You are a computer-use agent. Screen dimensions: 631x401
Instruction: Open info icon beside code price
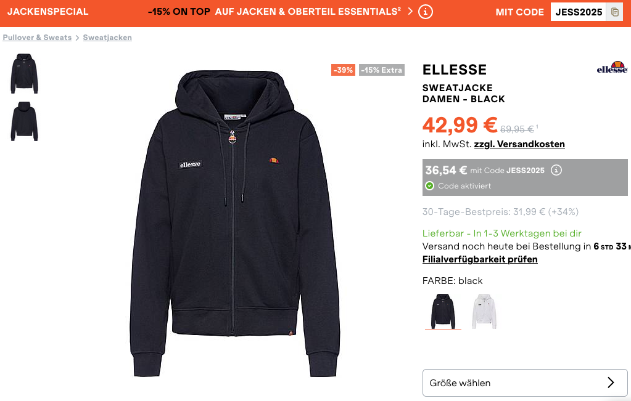[556, 170]
